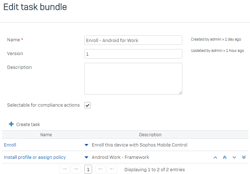Open dropdown arrow beside Enroll task
Image resolution: width=250 pixels, height=174 pixels.
click(x=86, y=145)
